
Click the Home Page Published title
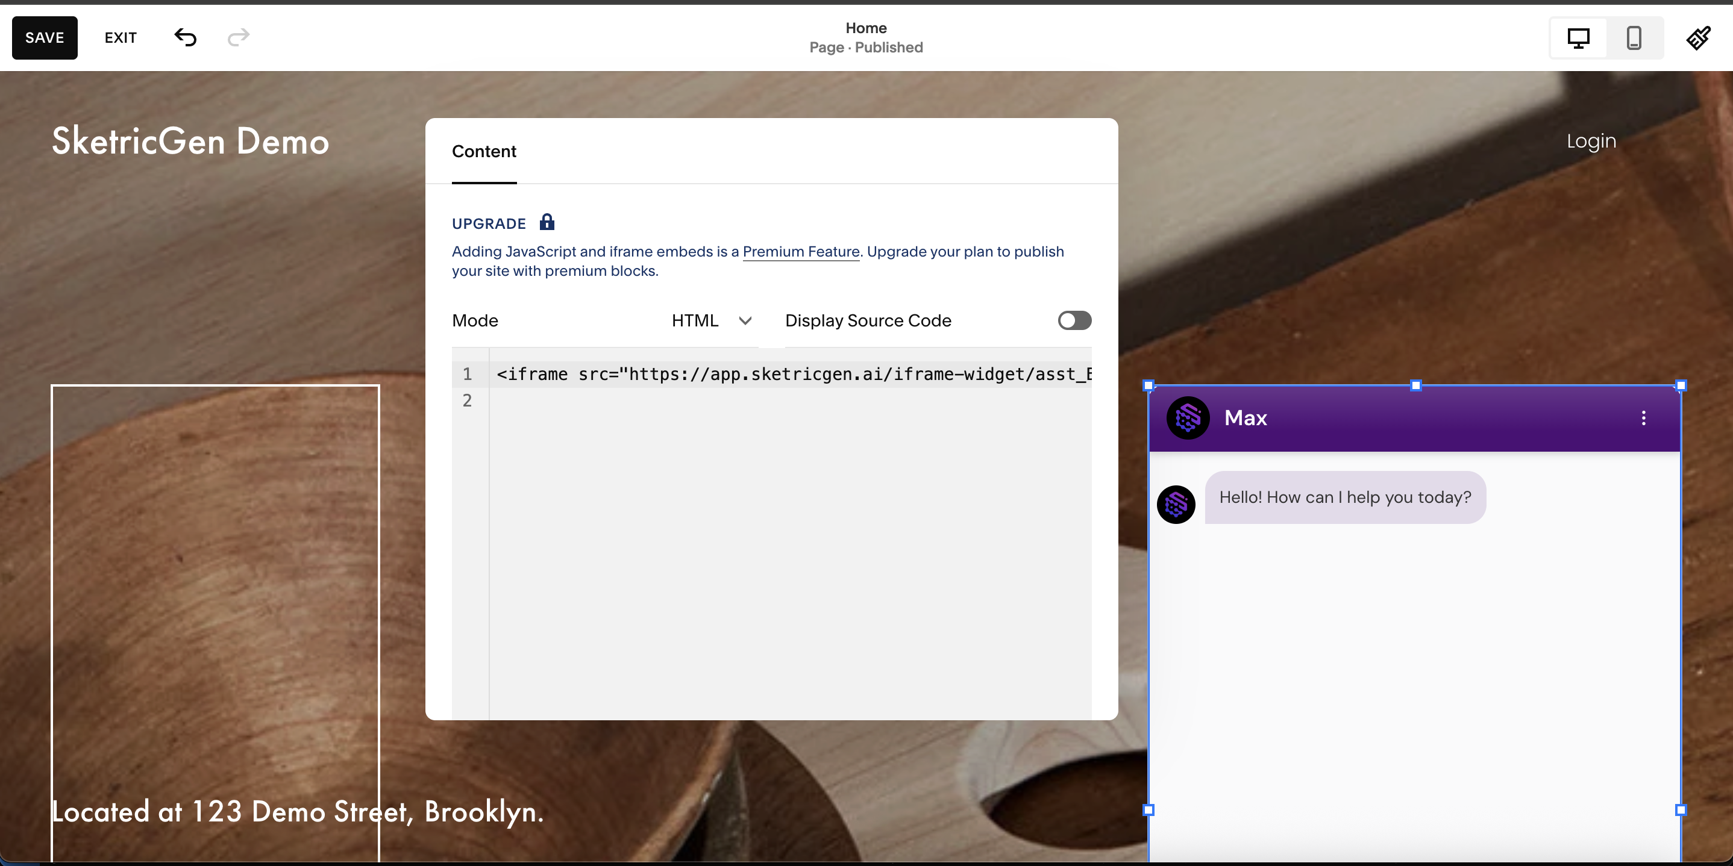pyautogui.click(x=866, y=38)
